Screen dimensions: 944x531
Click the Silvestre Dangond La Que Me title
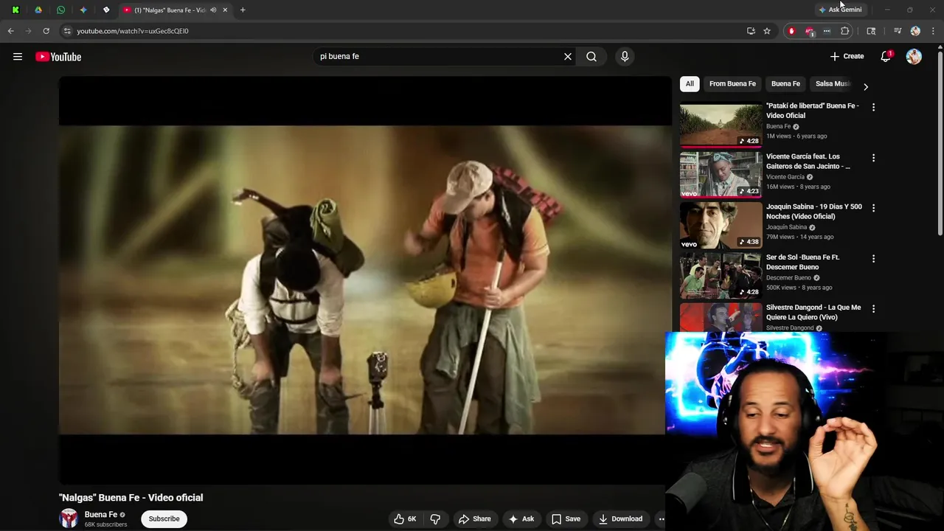[813, 312]
